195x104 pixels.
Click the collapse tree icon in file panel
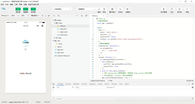(82, 16)
